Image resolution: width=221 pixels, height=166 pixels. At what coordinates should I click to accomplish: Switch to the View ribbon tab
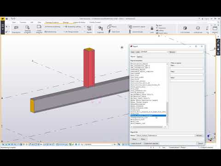point(40,23)
